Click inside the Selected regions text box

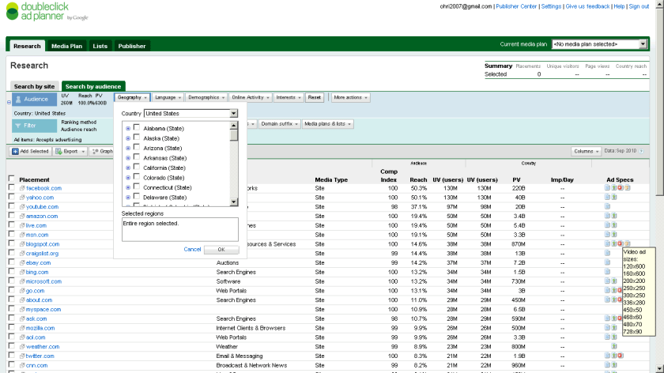179,229
